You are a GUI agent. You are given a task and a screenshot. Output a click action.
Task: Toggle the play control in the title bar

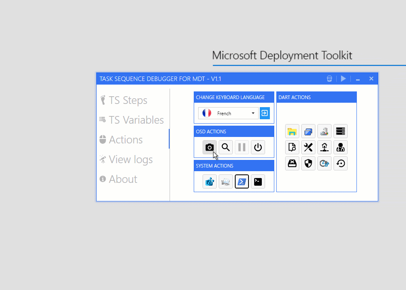tap(343, 79)
